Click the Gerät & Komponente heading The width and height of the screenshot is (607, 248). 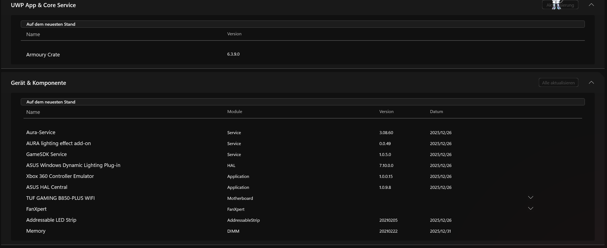(39, 83)
